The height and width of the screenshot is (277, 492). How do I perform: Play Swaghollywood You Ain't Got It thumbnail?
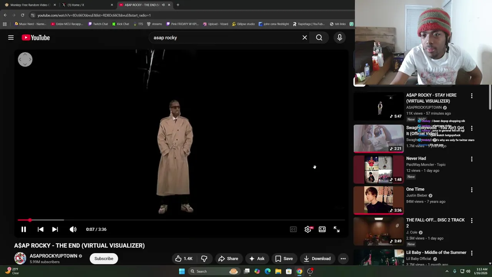click(379, 138)
